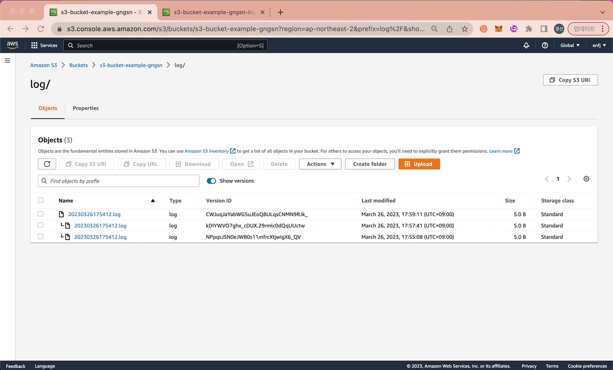
Task: Open the Terms footer link
Action: [x=552, y=366]
